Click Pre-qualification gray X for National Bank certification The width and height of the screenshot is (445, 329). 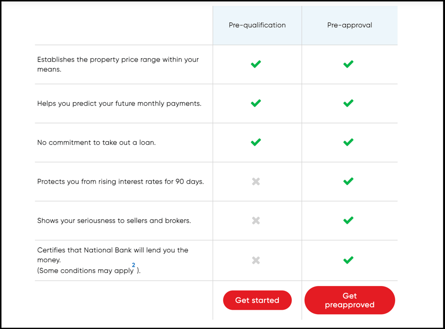click(x=256, y=260)
